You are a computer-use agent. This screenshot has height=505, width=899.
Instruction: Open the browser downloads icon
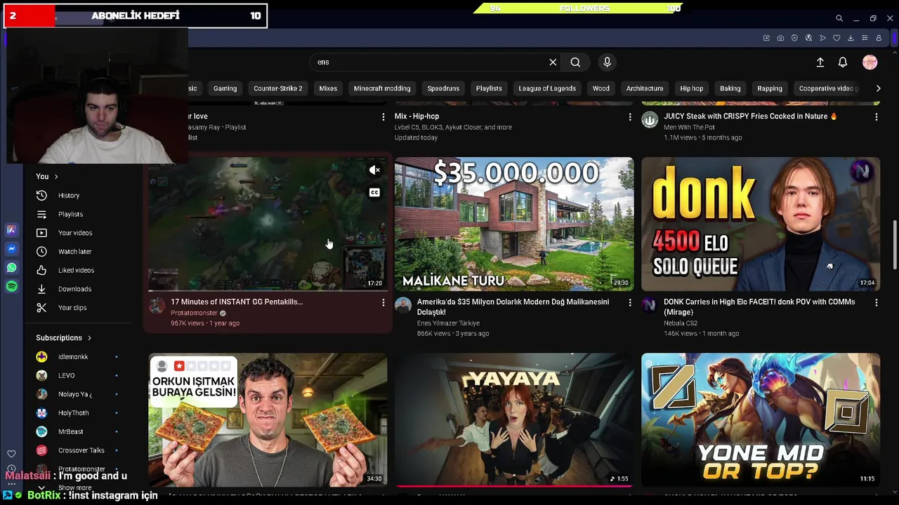[851, 38]
